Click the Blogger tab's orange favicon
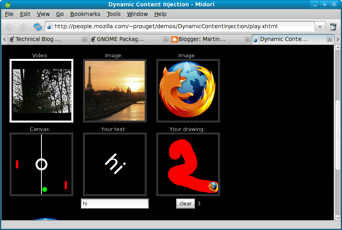342x230 pixels. (175, 39)
